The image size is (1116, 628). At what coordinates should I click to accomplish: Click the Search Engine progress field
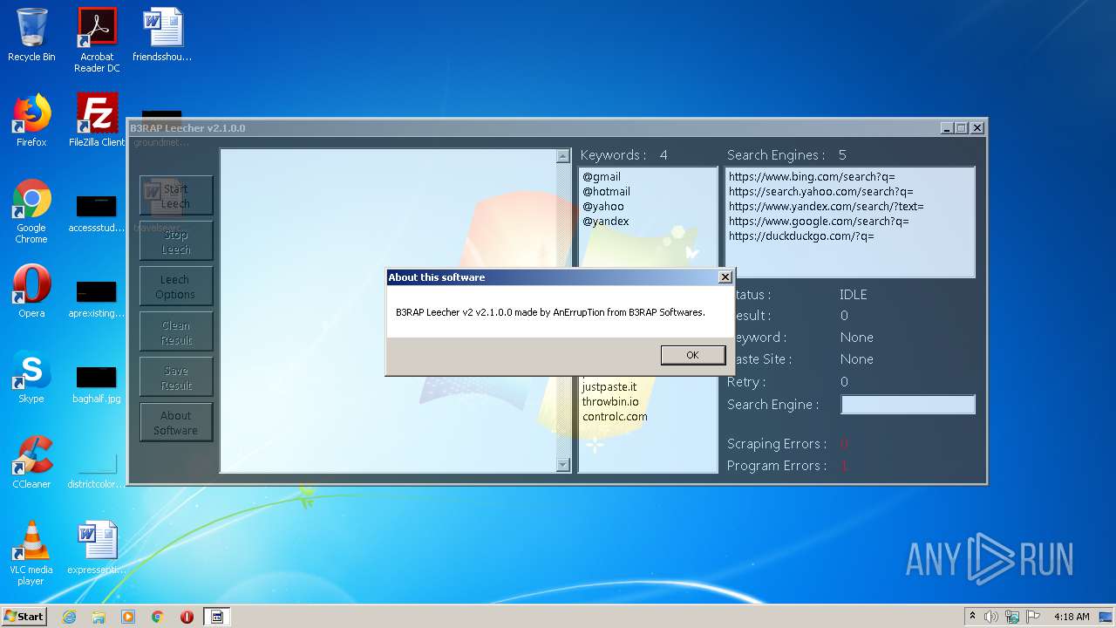tap(908, 405)
